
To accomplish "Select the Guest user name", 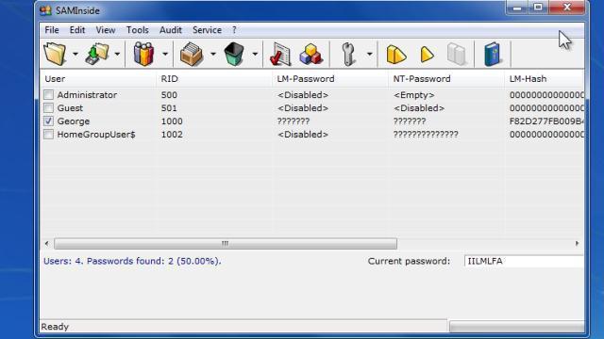I will pos(70,108).
